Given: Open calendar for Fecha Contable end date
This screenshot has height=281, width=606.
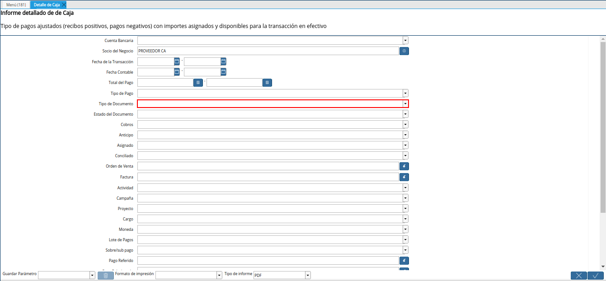Looking at the screenshot, I should 223,72.
